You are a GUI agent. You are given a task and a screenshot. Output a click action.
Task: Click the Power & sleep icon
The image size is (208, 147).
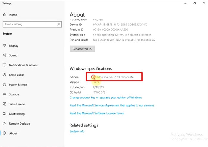4,84
